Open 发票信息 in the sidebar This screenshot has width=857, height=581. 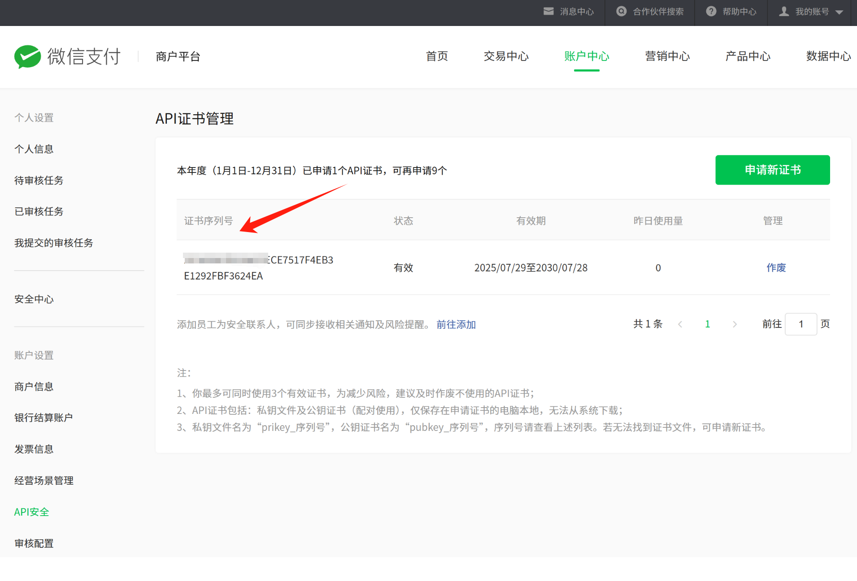34,449
